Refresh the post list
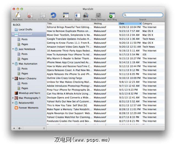Screen dimensions: 176x146 click(x=53, y=15)
